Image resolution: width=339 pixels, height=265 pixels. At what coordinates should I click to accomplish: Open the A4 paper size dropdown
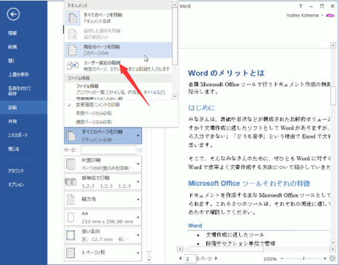(103, 217)
